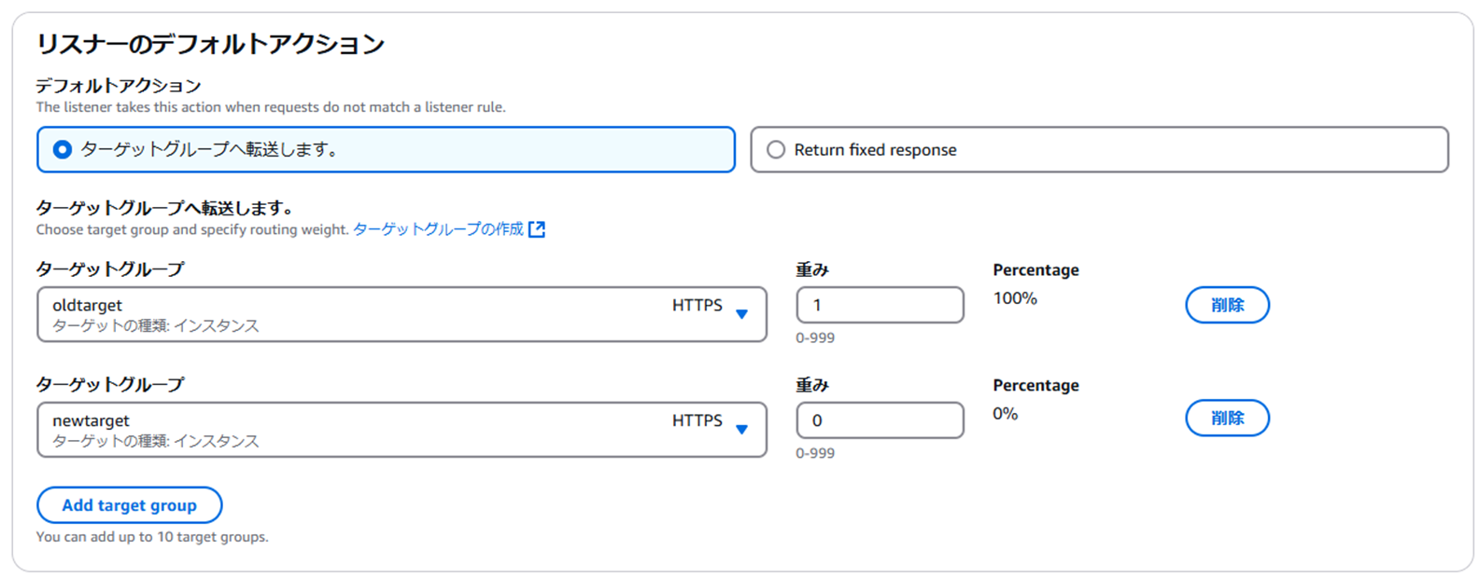Screen dimensions: 1479x578
Task: Click the 重み weight field for newtarget
Action: [880, 420]
